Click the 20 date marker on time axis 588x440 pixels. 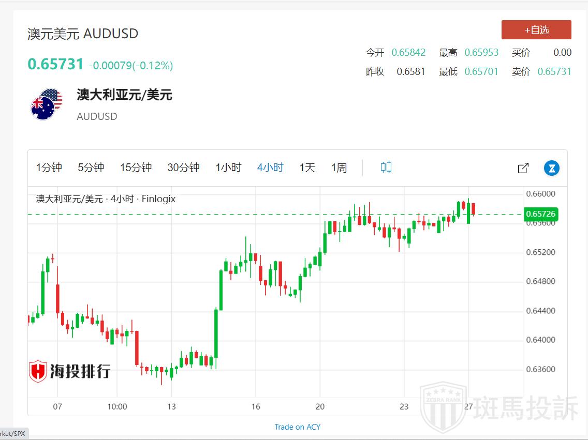pos(320,406)
